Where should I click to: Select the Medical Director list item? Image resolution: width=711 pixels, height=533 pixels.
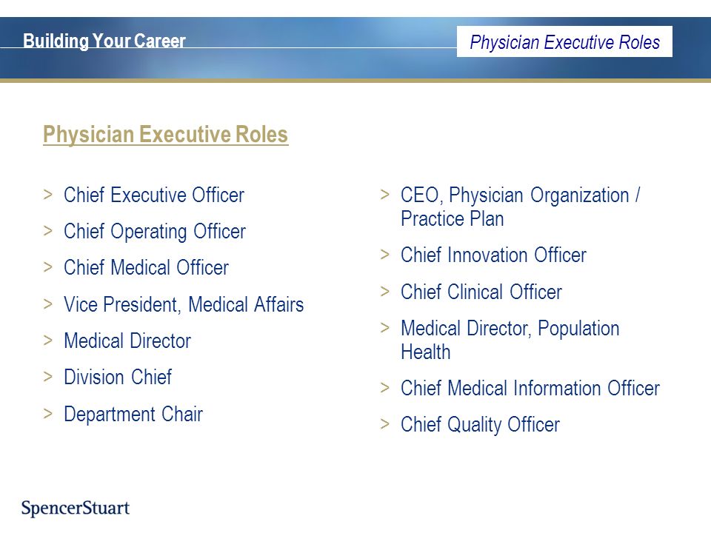127,341
